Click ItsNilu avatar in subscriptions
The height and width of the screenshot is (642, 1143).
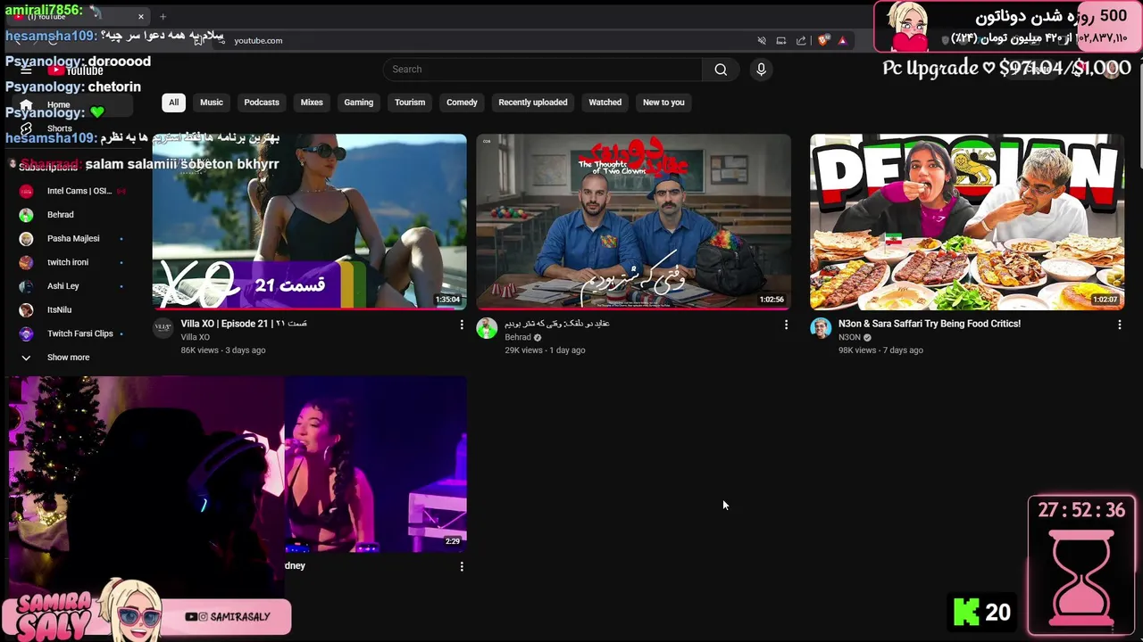pos(27,309)
